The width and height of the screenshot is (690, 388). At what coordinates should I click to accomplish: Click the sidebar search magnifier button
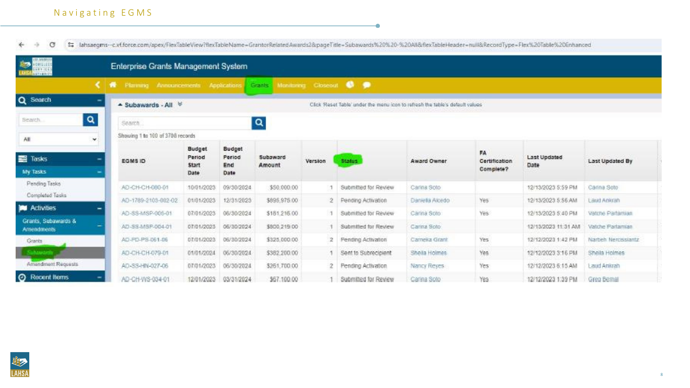point(90,120)
